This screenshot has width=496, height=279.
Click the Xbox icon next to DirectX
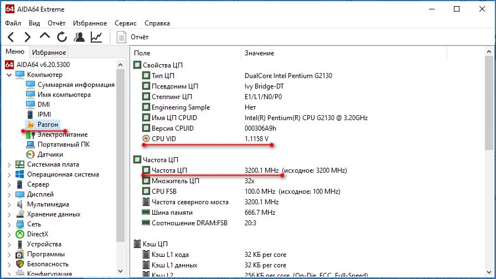coord(20,234)
